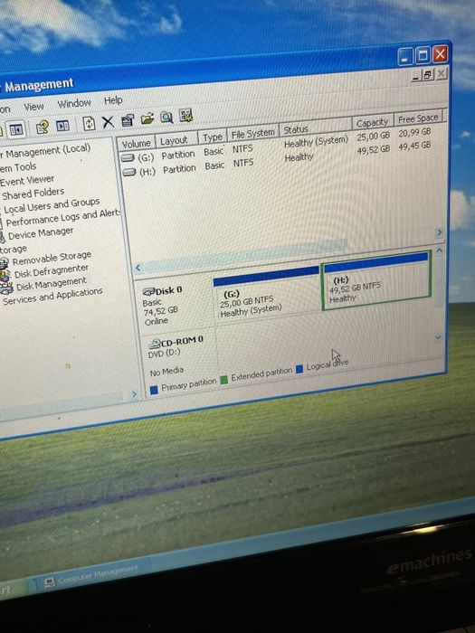Sort by the Type column header

click(213, 137)
